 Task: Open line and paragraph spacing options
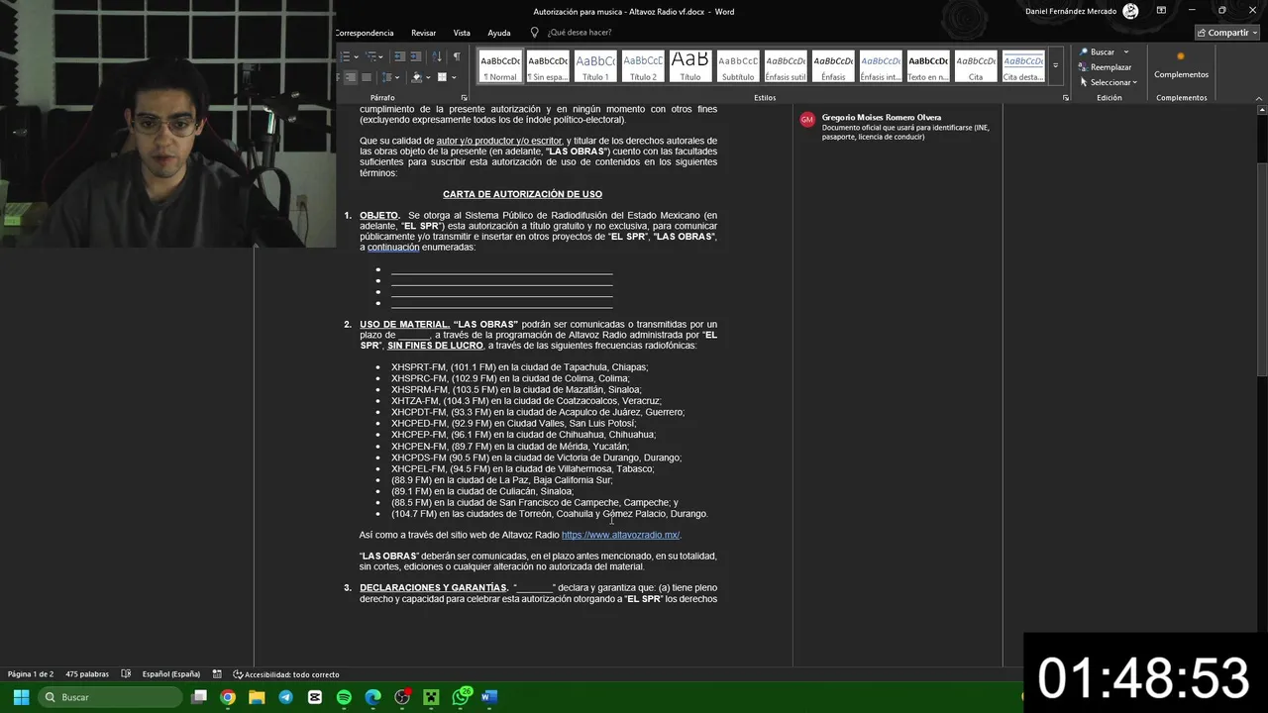pyautogui.click(x=386, y=77)
